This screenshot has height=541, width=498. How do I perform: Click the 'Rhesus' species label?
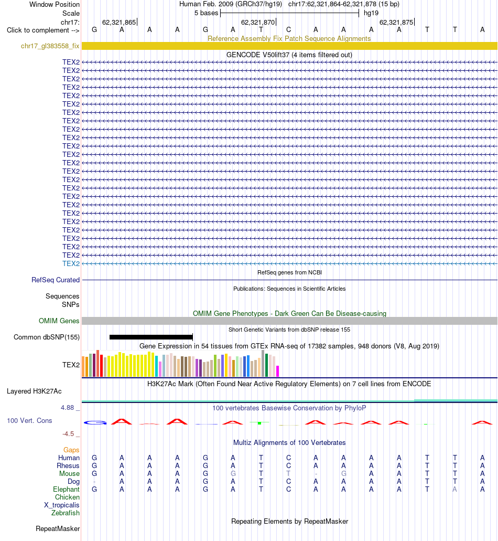[68, 466]
